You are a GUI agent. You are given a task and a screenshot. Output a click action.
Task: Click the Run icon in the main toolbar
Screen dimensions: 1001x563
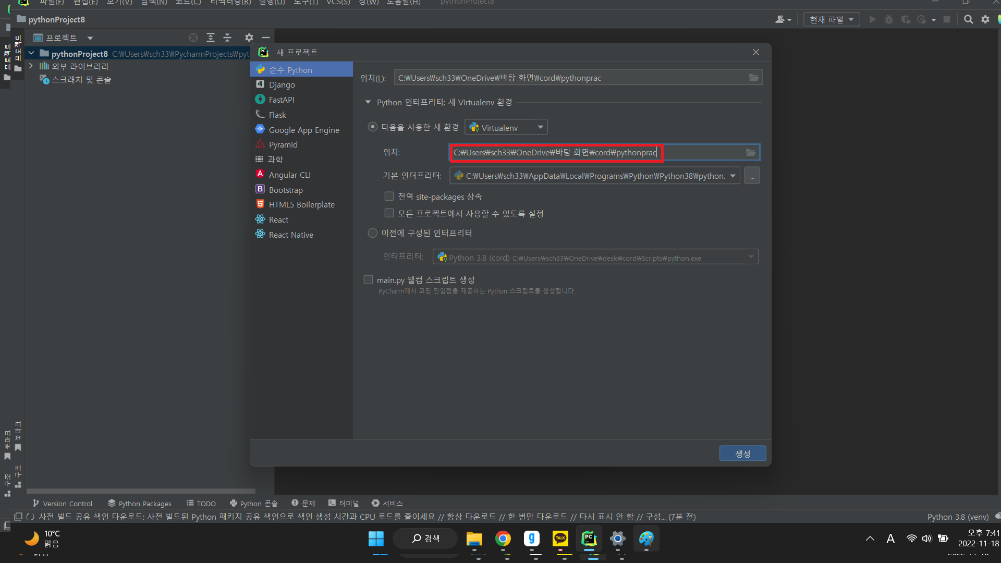pos(872,19)
